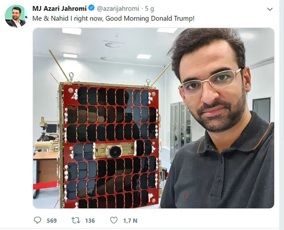Click the display name MJ Azari Jahromi
Viewport: 284px width, 230px height.
60,9
